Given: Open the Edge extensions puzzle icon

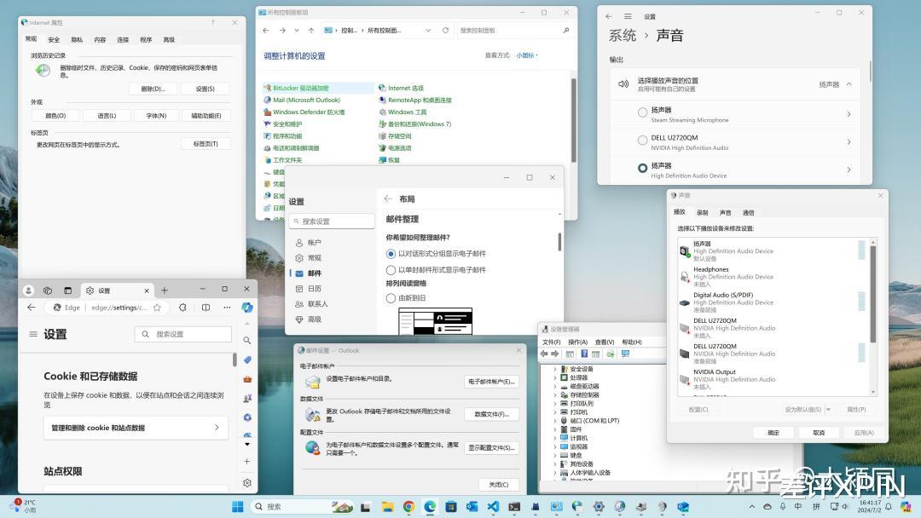Looking at the screenshot, I should (x=182, y=308).
